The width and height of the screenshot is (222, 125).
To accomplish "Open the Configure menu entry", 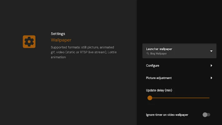I will tap(153, 66).
